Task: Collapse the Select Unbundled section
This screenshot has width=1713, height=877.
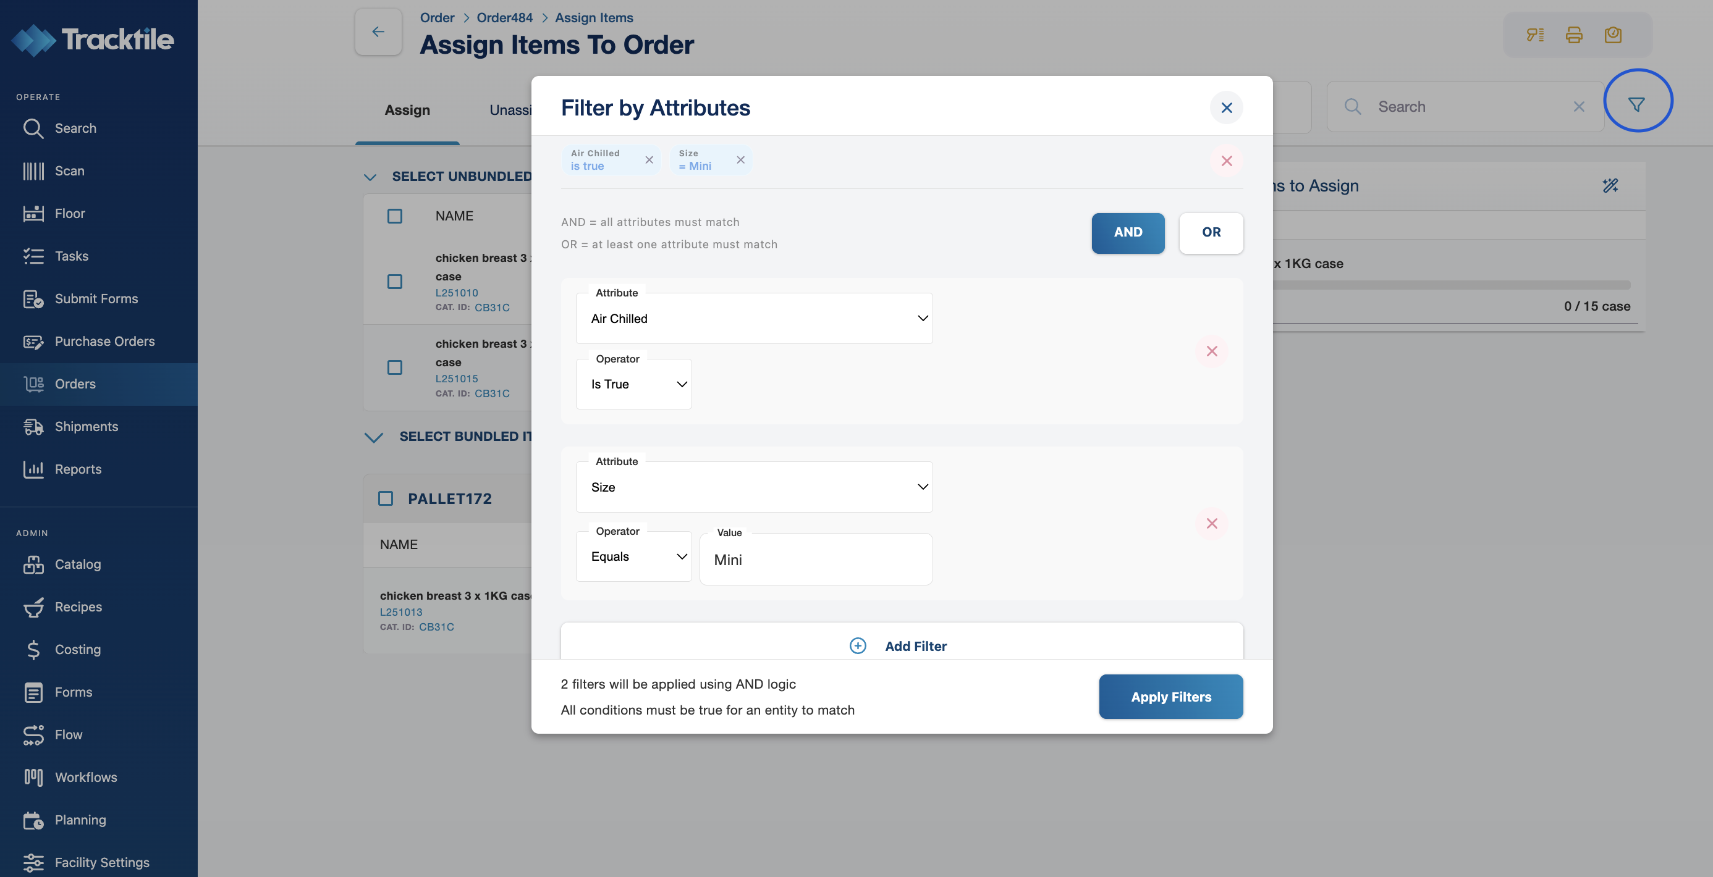Action: (x=370, y=177)
